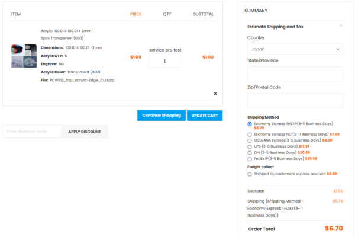Image resolution: width=355 pixels, height=237 pixels.
Task: Choose DHL 2-5 business days shipping
Action: (250, 152)
